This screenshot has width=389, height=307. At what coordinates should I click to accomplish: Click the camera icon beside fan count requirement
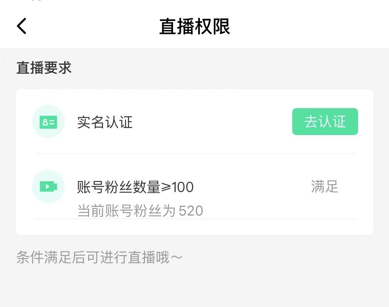[49, 187]
